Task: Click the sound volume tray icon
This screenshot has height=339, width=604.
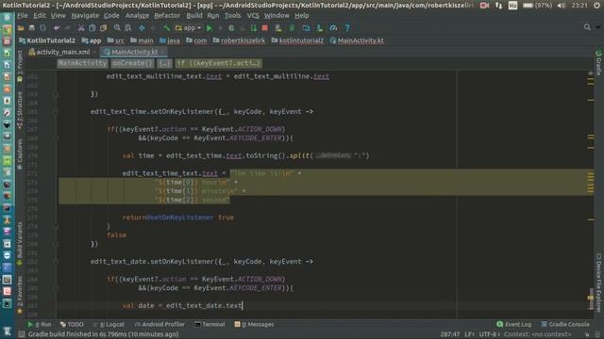Action: coord(562,6)
